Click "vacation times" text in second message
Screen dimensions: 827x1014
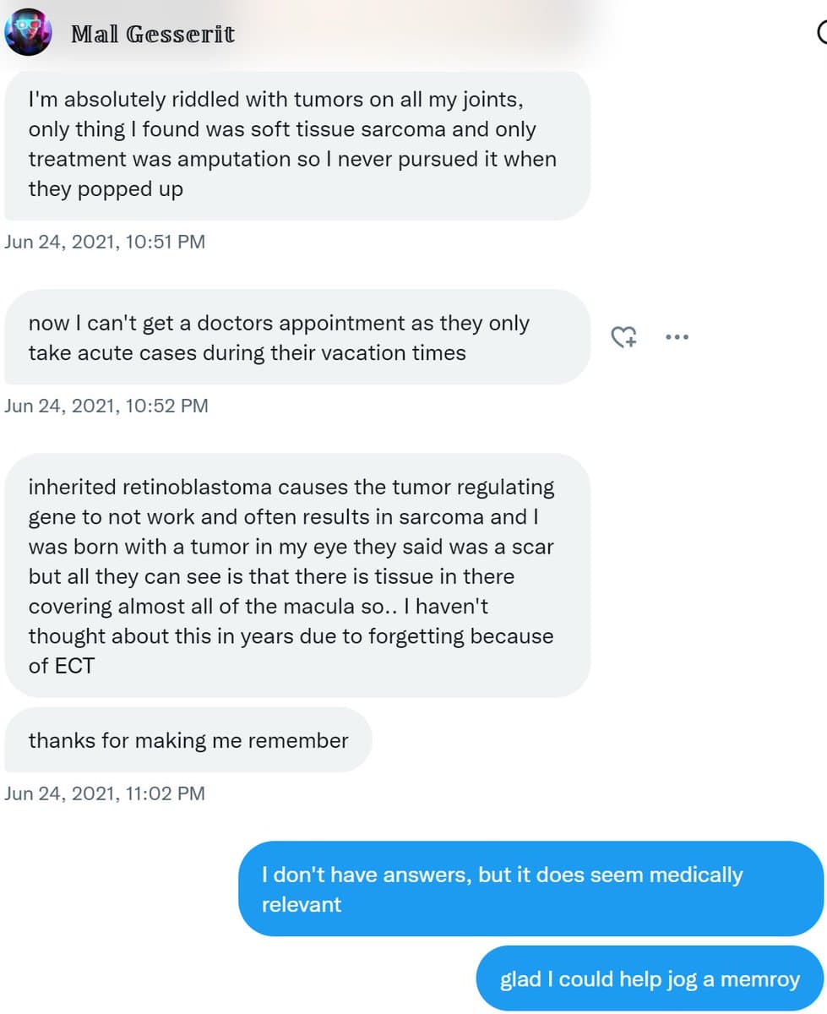pyautogui.click(x=399, y=352)
